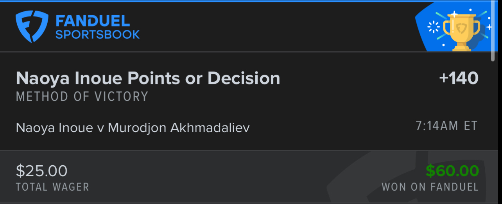Click the FanDuel shield logo
This screenshot has width=502, height=204.
[32, 26]
